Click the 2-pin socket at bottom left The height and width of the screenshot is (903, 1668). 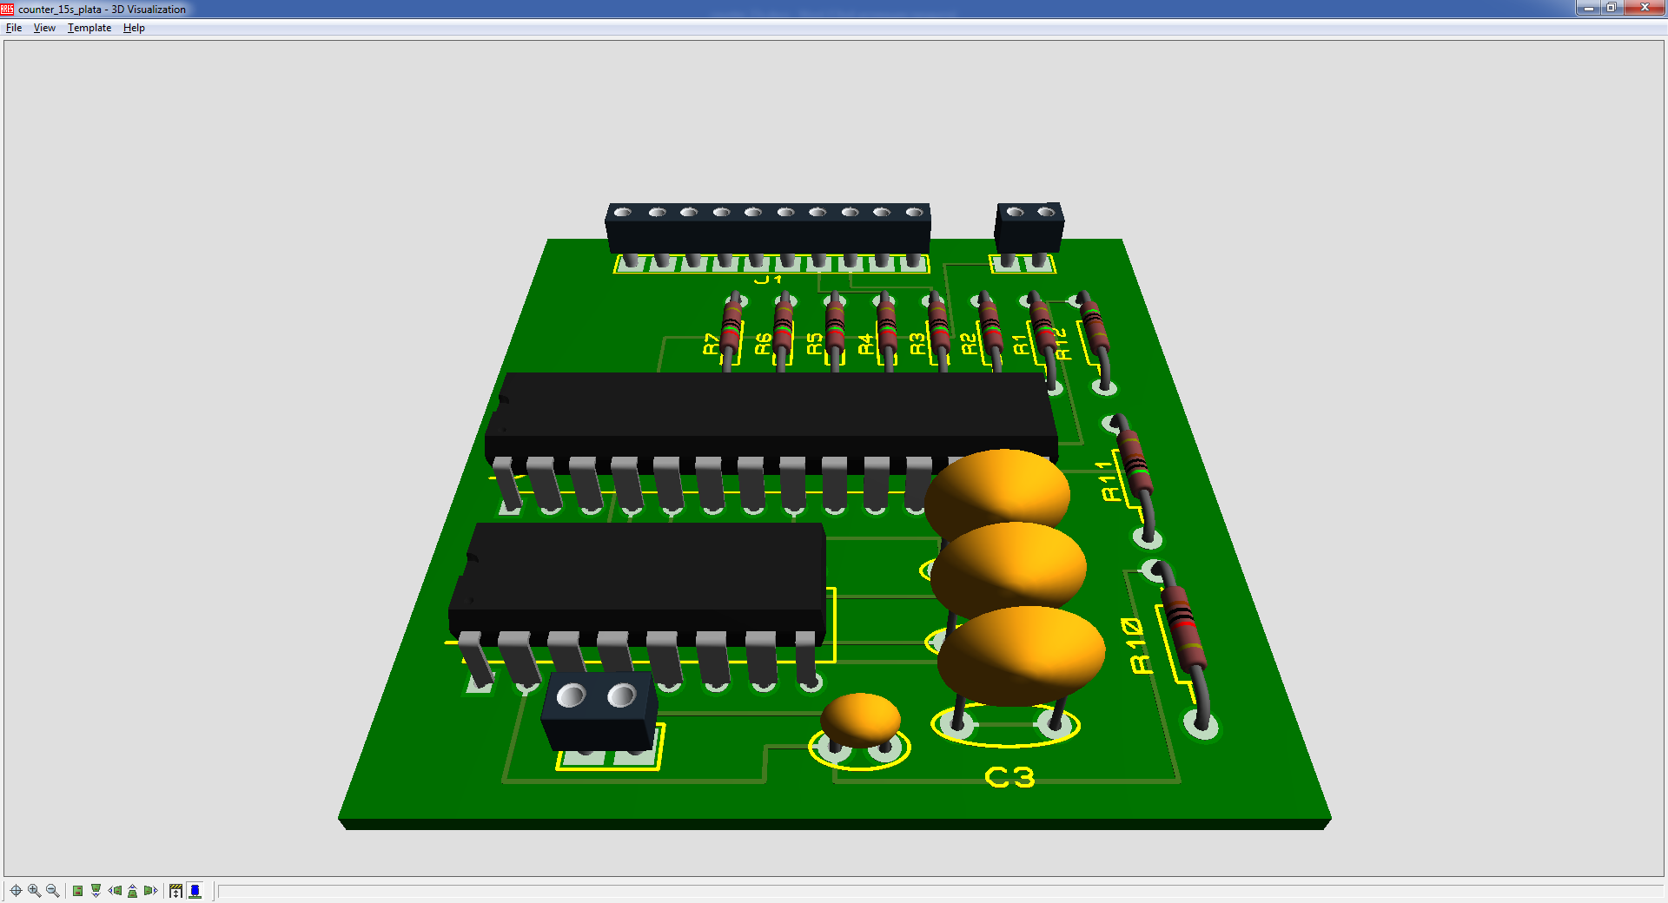pyautogui.click(x=599, y=710)
